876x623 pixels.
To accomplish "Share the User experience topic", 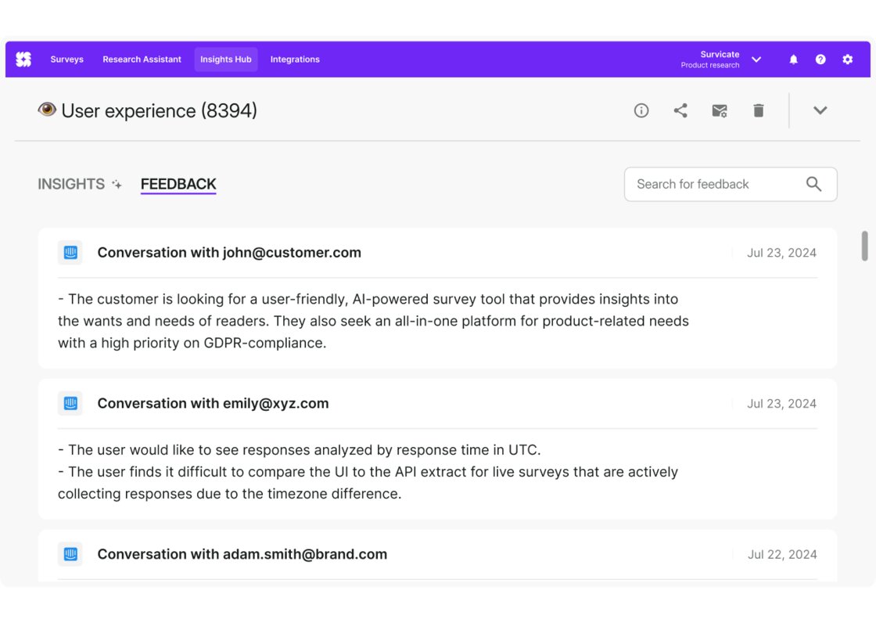I will pyautogui.click(x=680, y=110).
